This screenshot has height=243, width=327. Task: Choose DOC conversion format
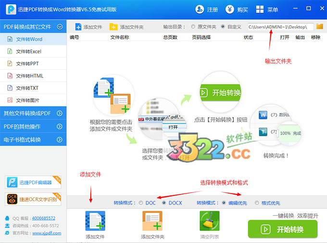141,203
